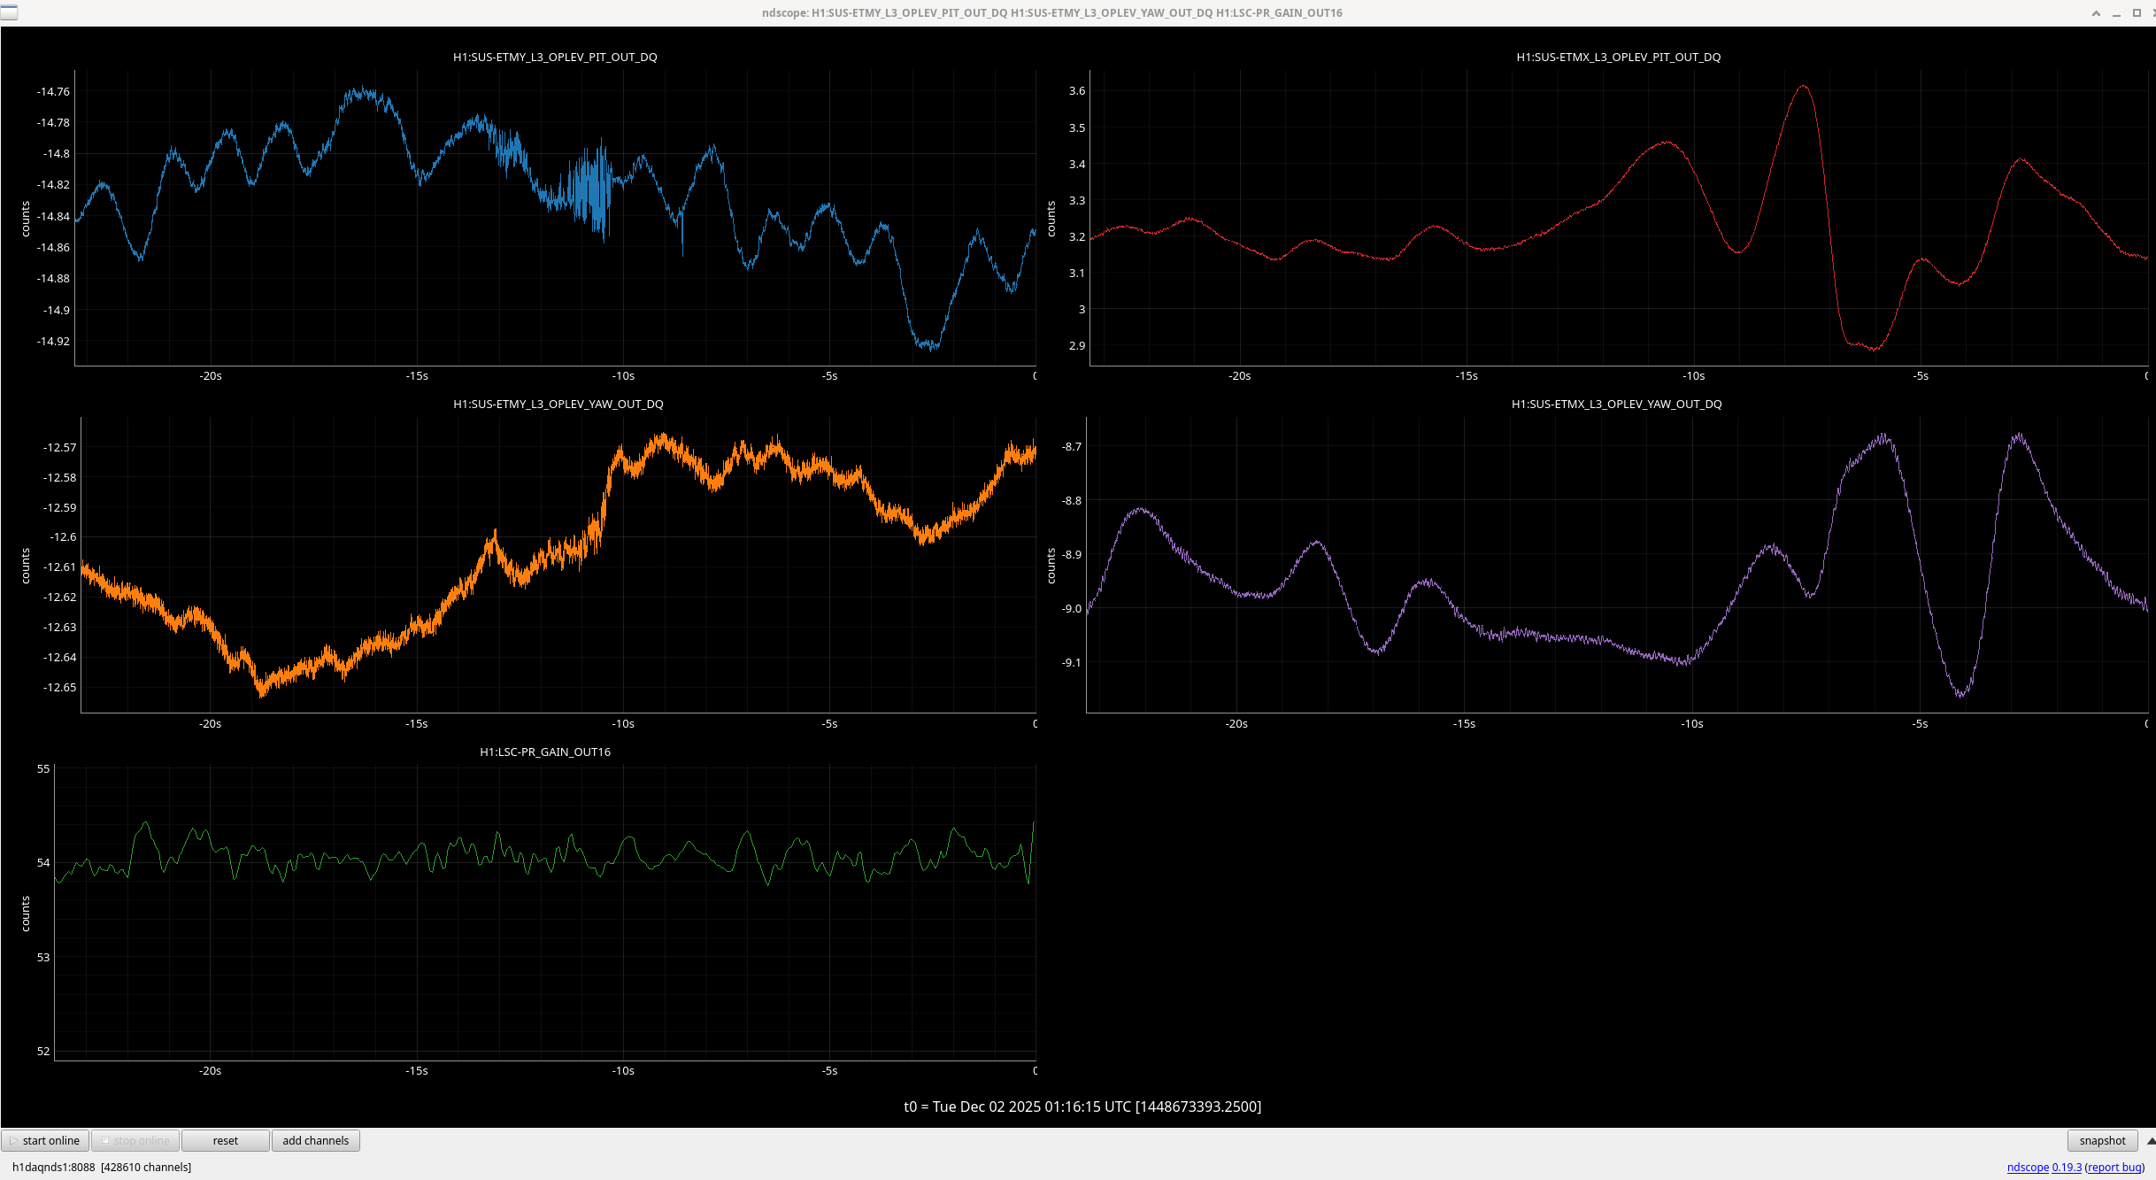Open the ndscope project link
This screenshot has height=1180, width=2156.
(x=2027, y=1168)
